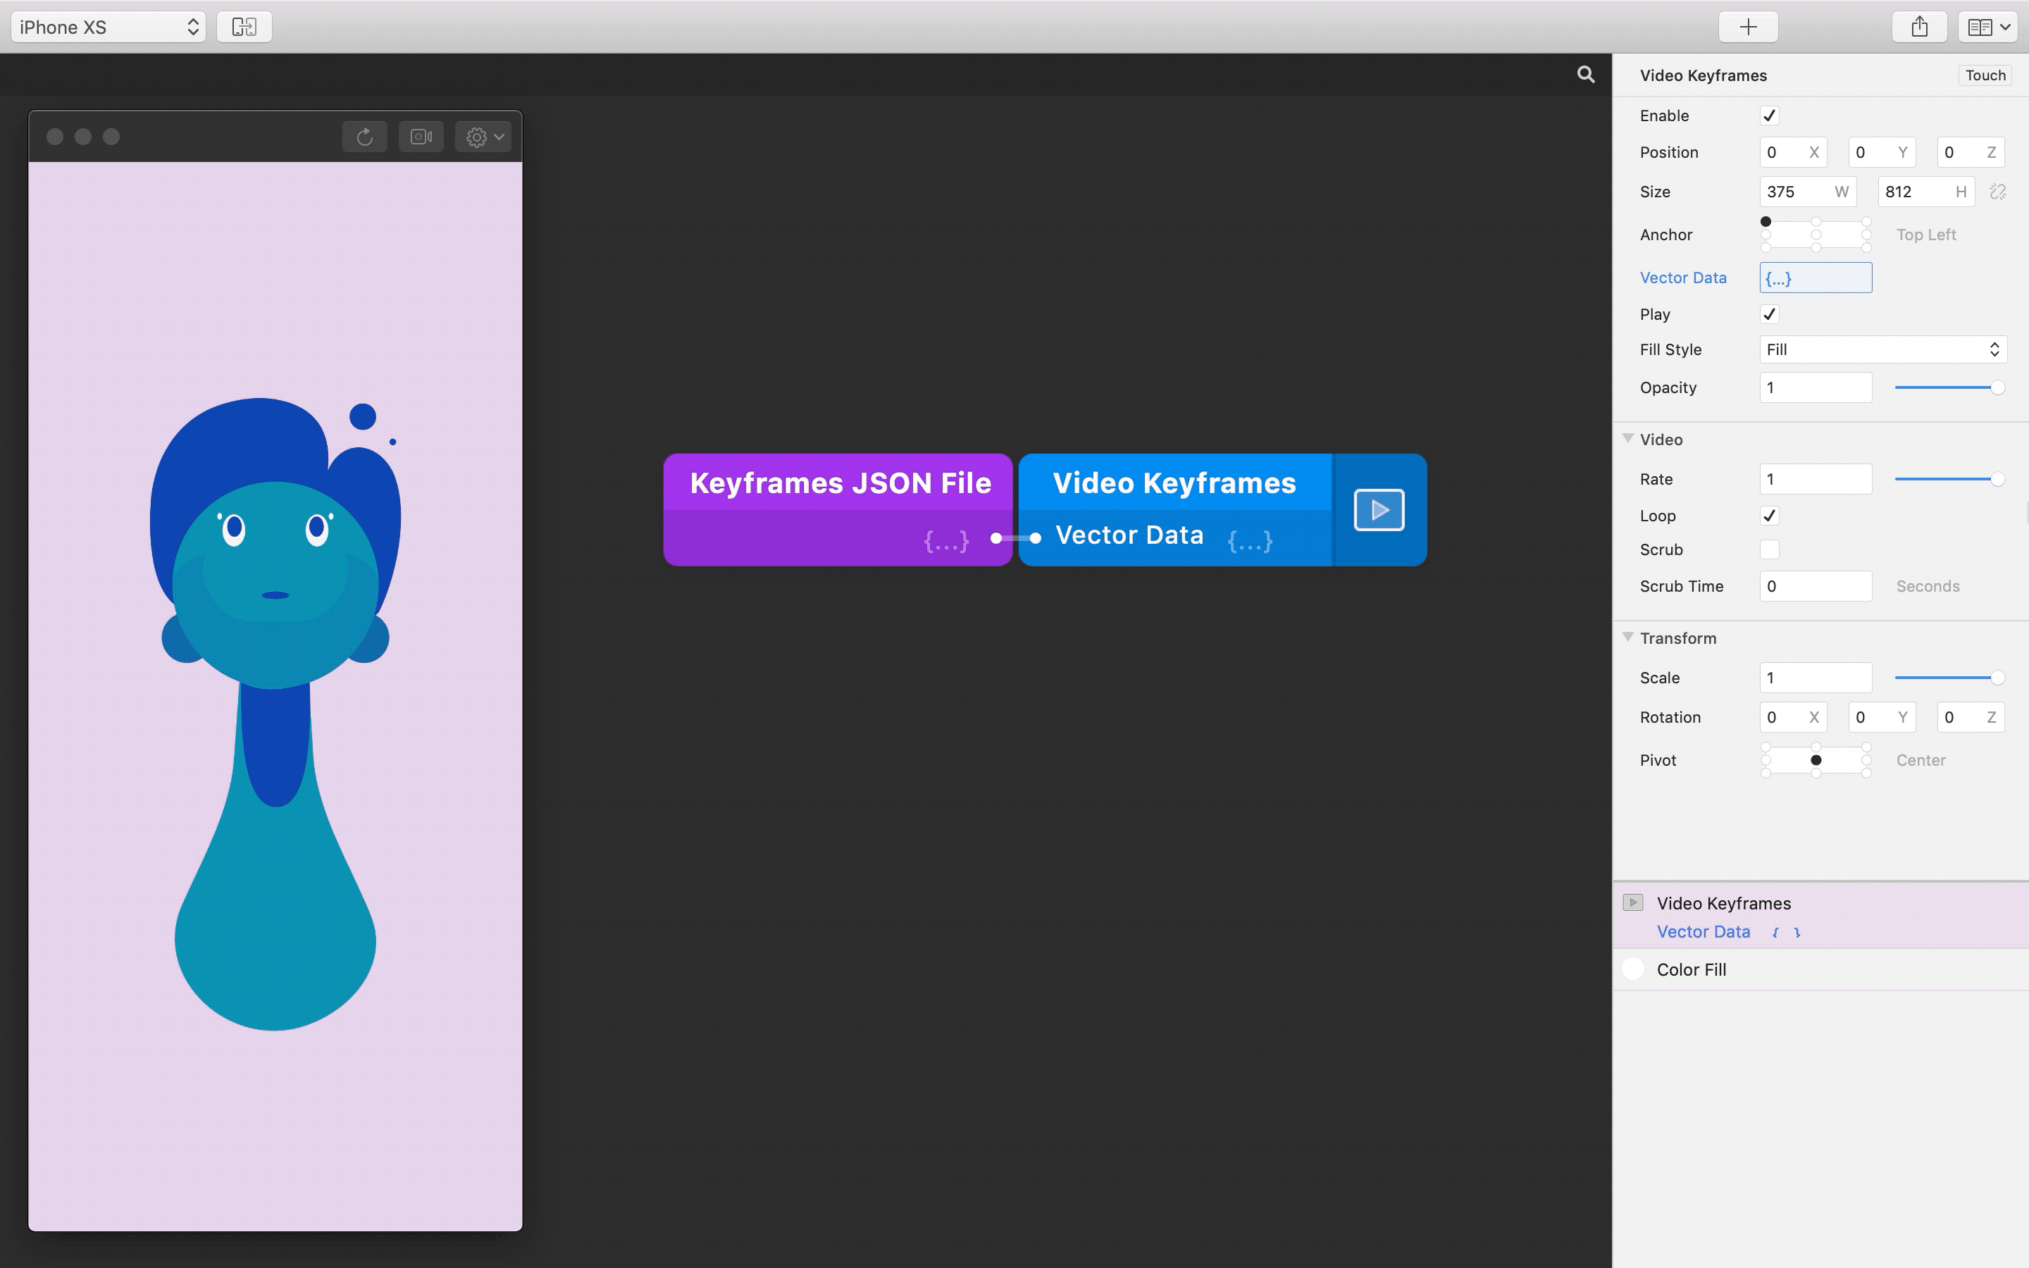The height and width of the screenshot is (1268, 2029).
Task: Click the Position X field
Action: coord(1792,153)
